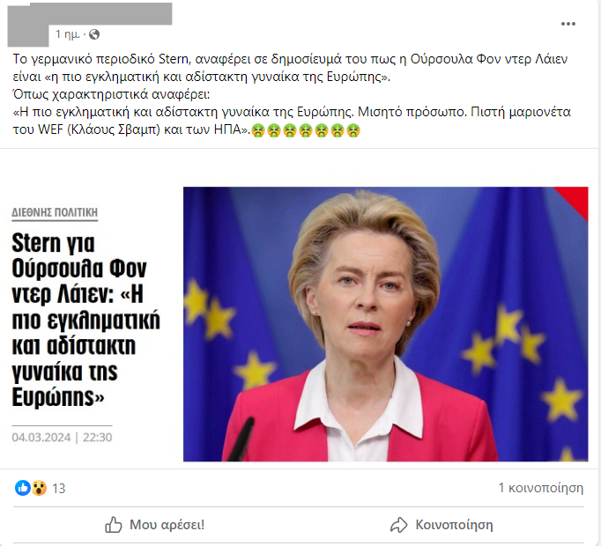Open the 1 κοινοποίηση shares count
601x546 pixels.
click(540, 488)
